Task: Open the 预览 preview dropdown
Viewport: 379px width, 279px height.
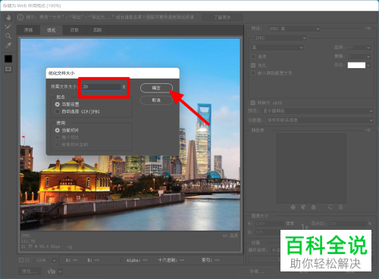Action: (318, 111)
